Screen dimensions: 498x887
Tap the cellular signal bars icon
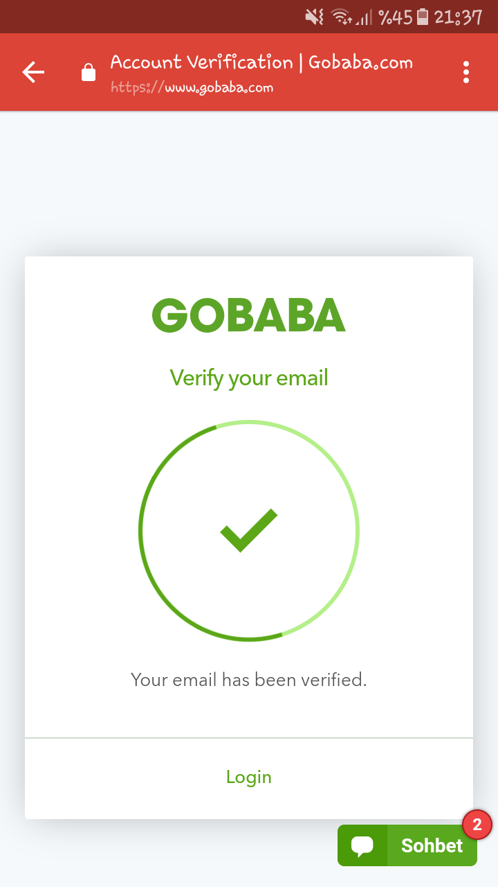pos(365,17)
